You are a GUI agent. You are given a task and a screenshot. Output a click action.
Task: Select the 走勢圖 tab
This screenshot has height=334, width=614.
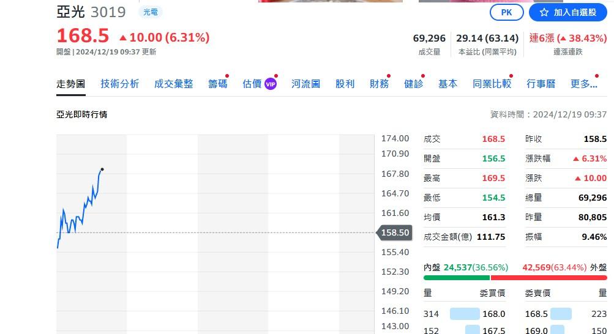71,84
